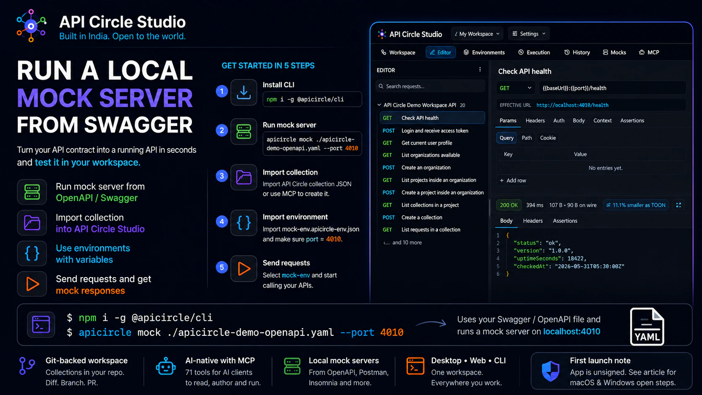Viewport: 702px width, 395px height.
Task: Open the editor panel three-dot menu
Action: tap(480, 70)
